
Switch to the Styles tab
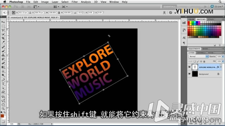point(211,19)
